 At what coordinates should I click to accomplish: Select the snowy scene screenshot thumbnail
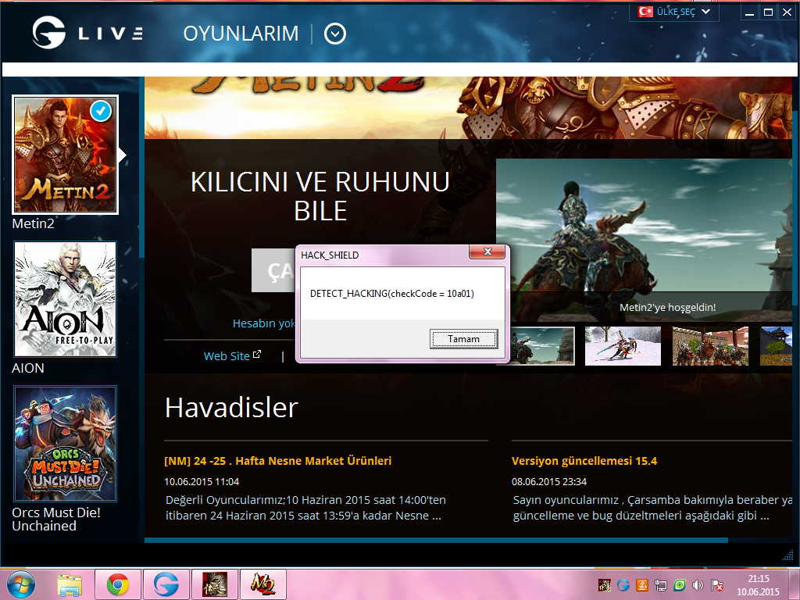pyautogui.click(x=623, y=346)
